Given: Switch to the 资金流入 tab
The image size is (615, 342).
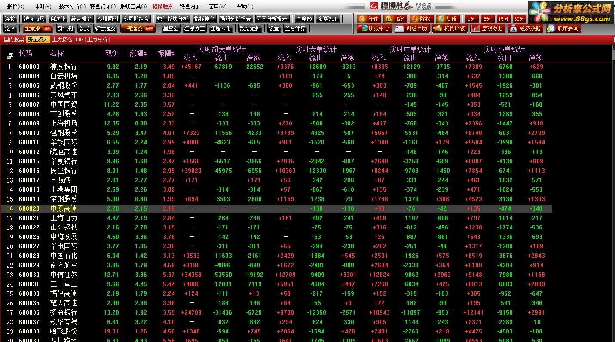Looking at the screenshot, I should pos(38,40).
